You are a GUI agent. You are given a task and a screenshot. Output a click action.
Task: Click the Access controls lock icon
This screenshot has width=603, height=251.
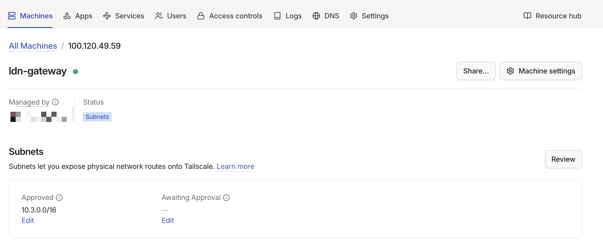[x=201, y=16]
